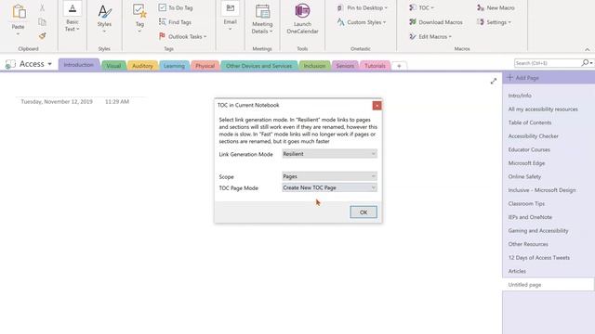
Task: Open the Inclusion section tab
Action: pos(314,66)
